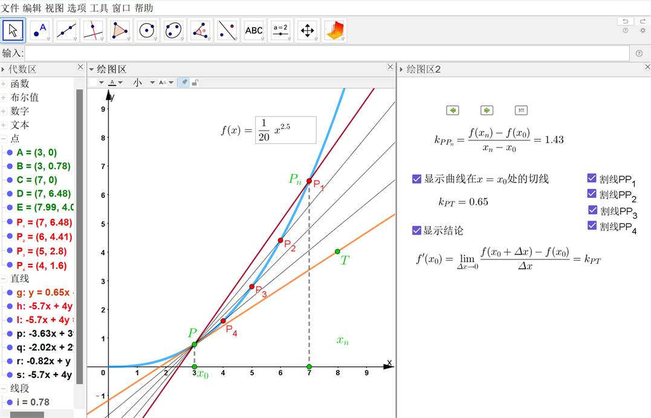Select the Move Graphics View tool

click(x=307, y=30)
